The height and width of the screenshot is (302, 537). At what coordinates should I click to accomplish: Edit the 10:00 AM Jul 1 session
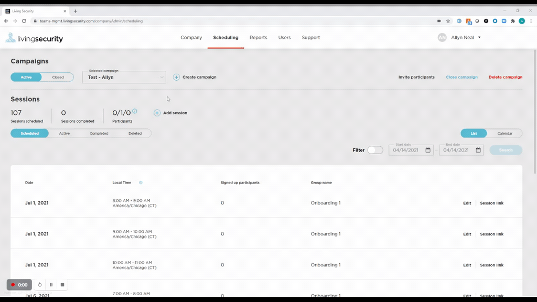coord(467,265)
